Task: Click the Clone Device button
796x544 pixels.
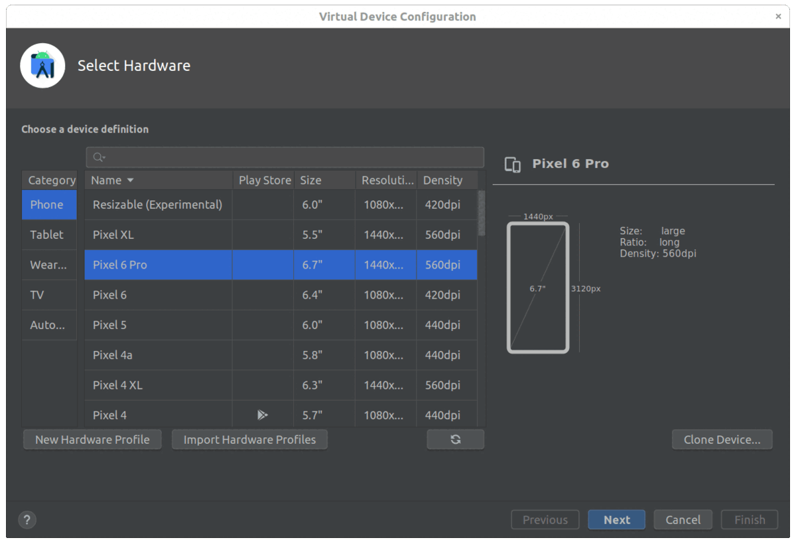Action: click(722, 439)
